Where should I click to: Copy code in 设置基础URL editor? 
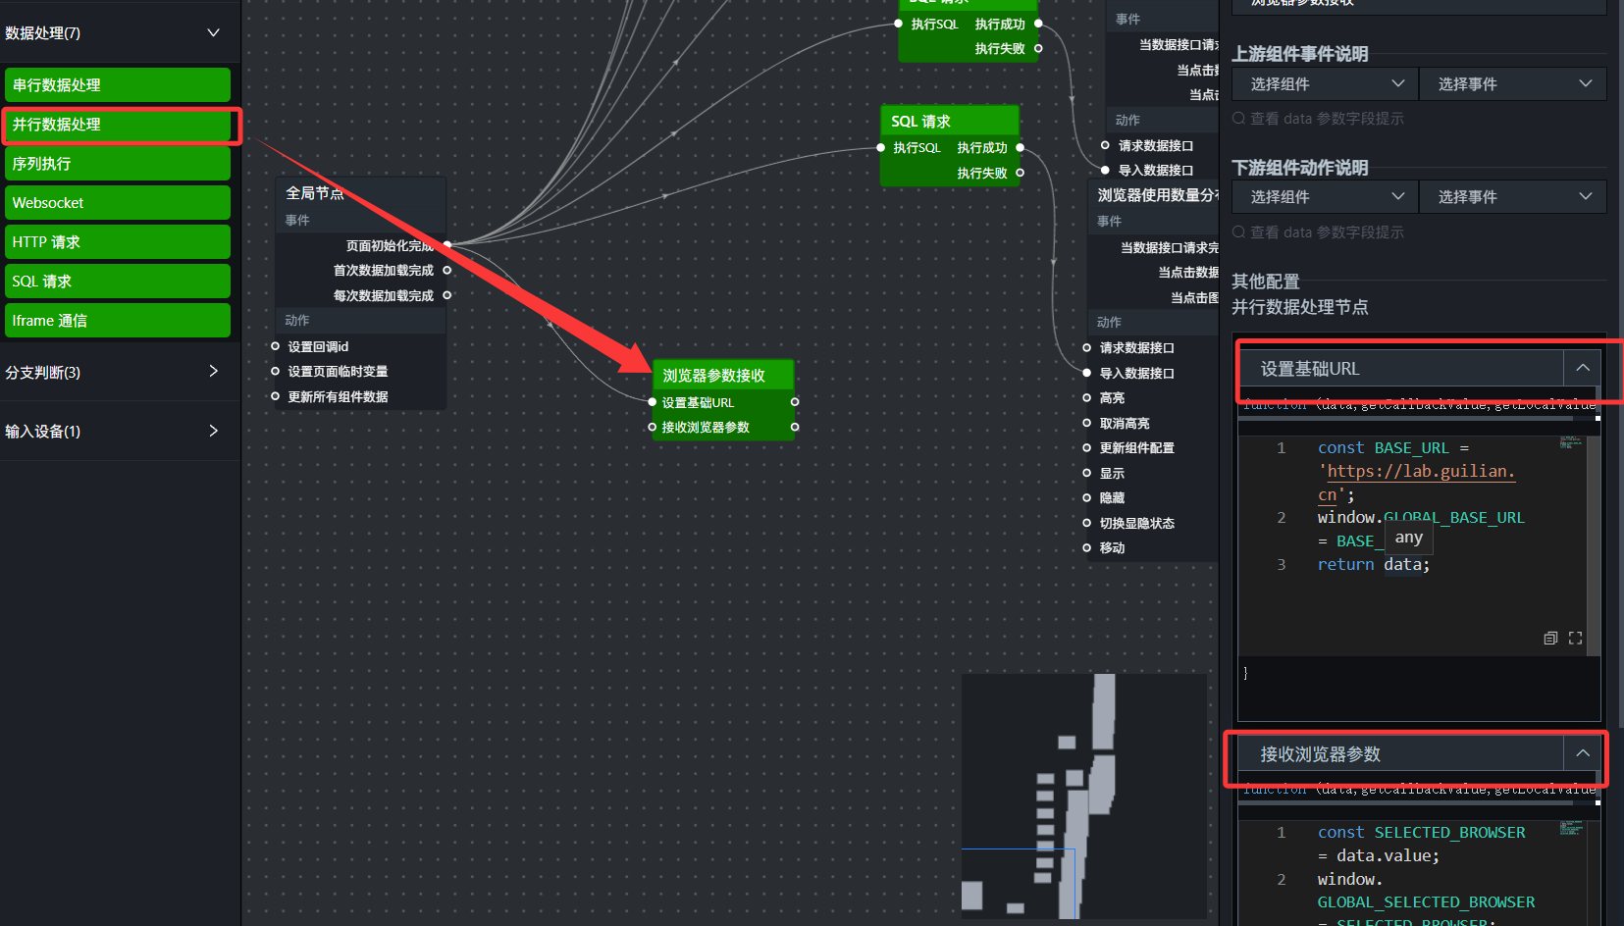pos(1550,638)
